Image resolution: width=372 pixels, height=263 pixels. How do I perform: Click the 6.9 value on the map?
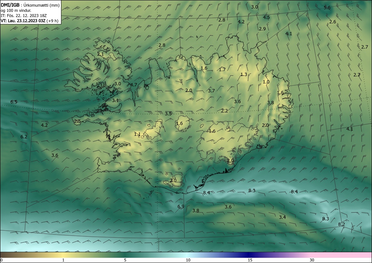(181, 207)
